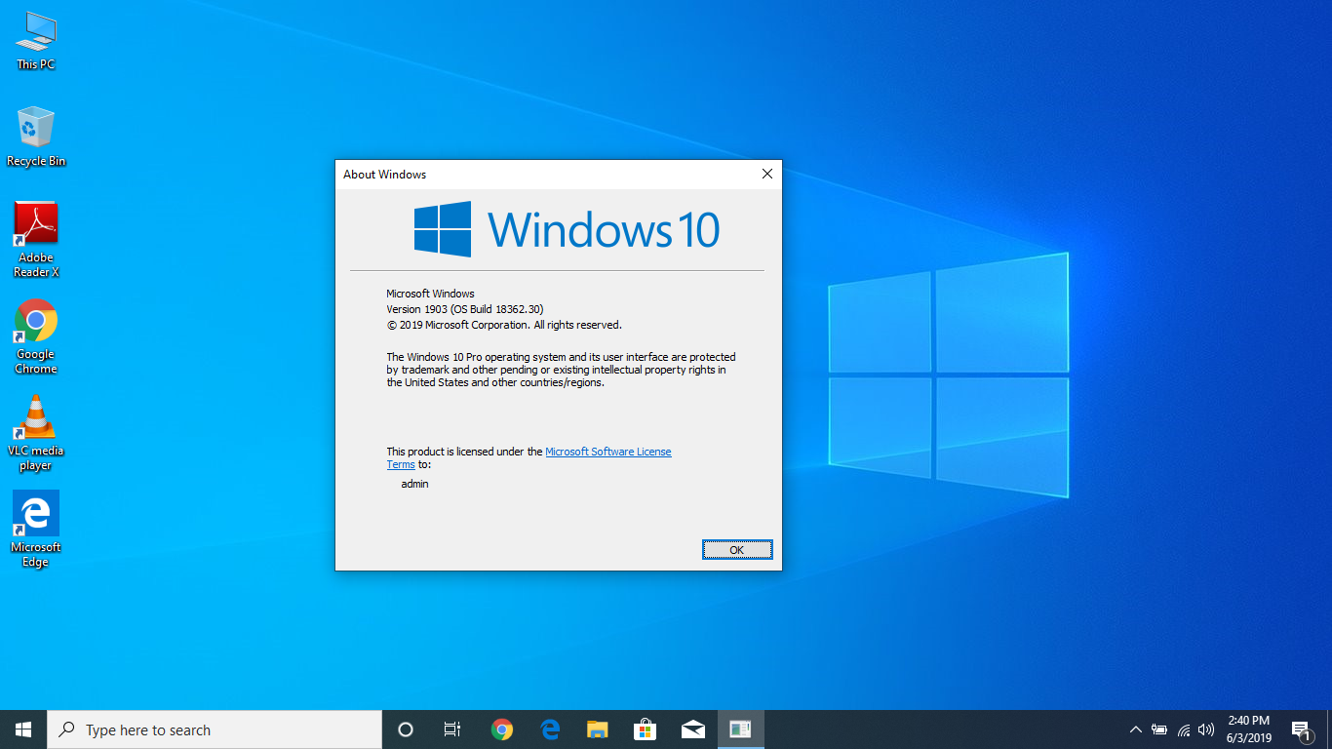
Task: Select the Adobe Reader X shortcut
Action: pos(36,240)
